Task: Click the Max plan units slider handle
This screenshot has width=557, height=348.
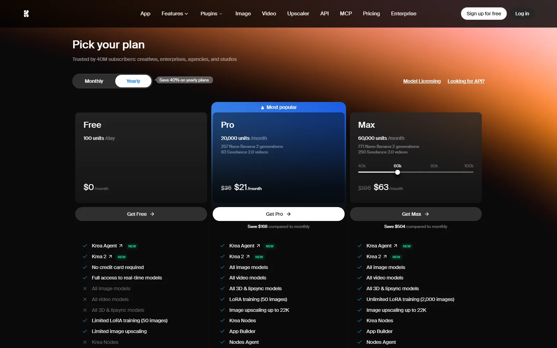Action: (x=398, y=172)
